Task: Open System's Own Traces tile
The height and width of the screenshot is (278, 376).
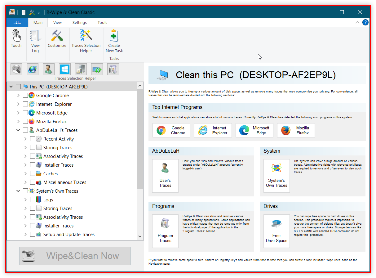Action: pos(276,176)
